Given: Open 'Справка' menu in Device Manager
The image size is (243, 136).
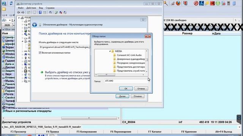Looking at the screenshot, I should (50, 8).
